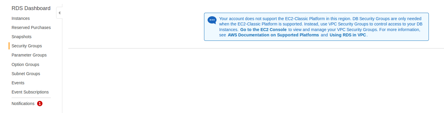Open Notifications in the sidebar
This screenshot has width=444, height=113.
tap(23, 104)
